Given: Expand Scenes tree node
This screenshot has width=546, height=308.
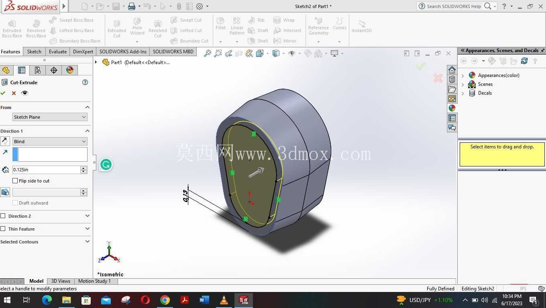Looking at the screenshot, I should tap(463, 84).
